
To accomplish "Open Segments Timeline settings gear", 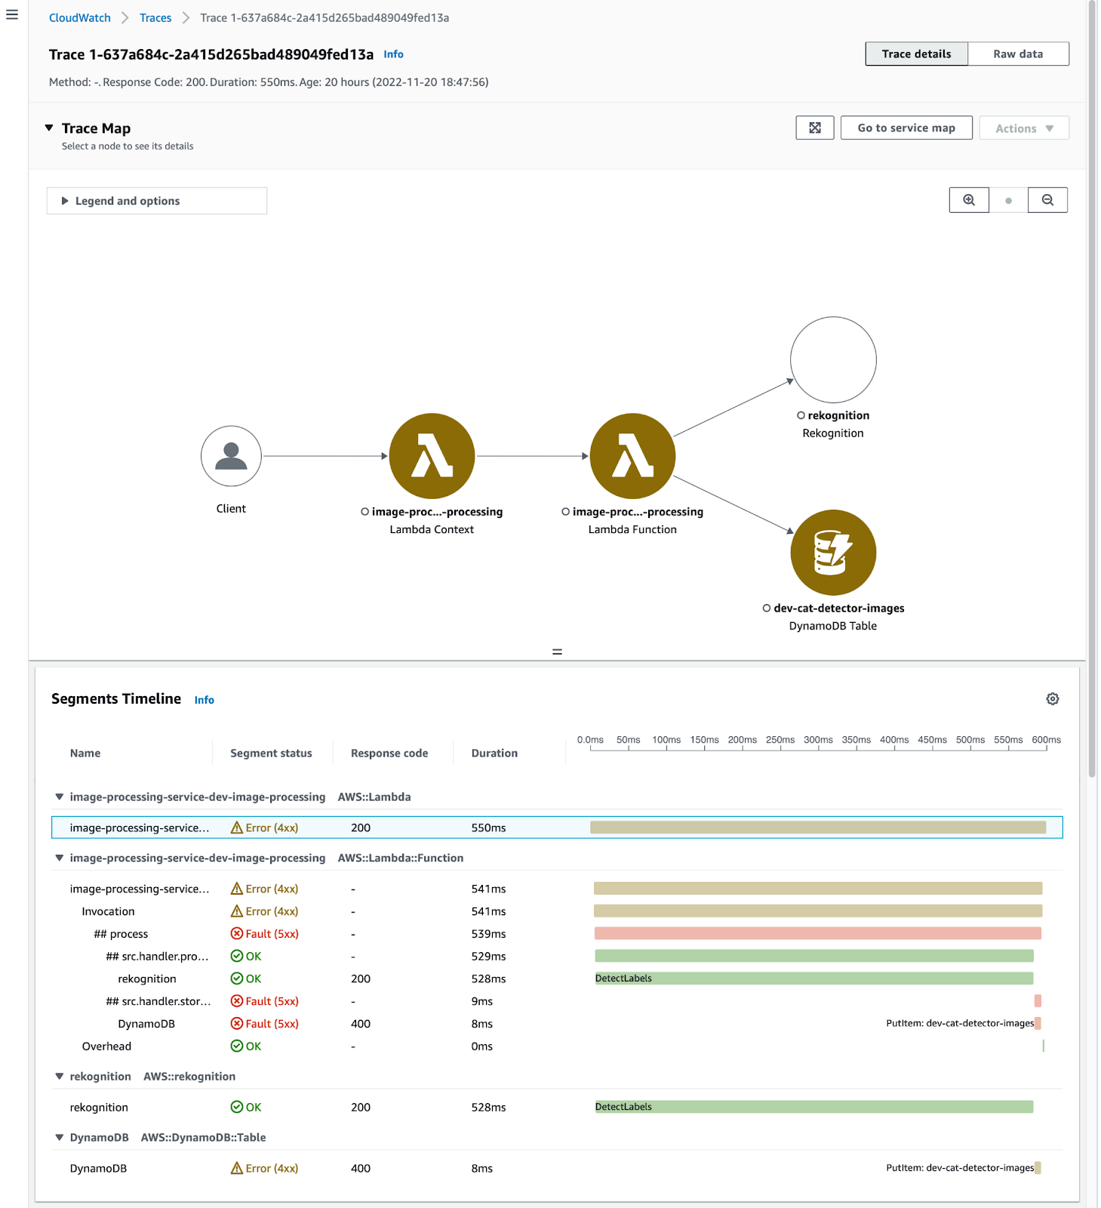I will (1053, 699).
